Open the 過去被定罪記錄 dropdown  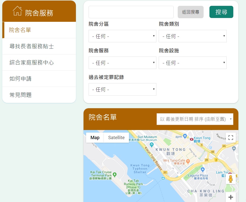122,89
